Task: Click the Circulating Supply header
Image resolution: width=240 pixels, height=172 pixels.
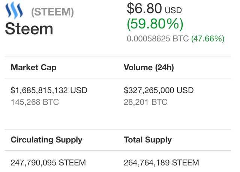Action: (x=46, y=140)
